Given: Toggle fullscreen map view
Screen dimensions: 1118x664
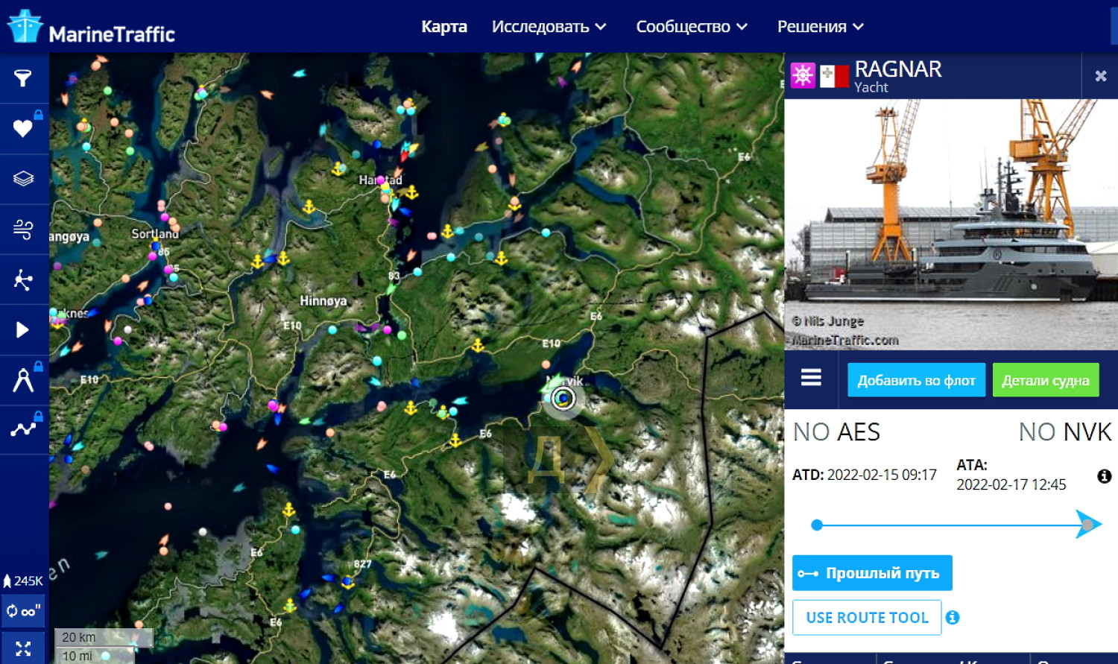Looking at the screenshot, I should (23, 648).
